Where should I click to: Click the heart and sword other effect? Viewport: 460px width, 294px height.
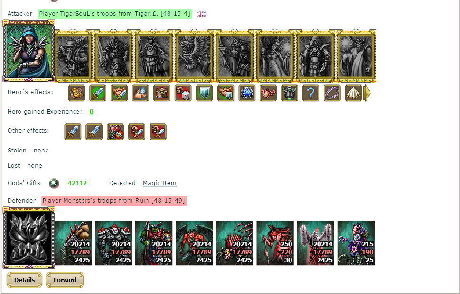(115, 132)
